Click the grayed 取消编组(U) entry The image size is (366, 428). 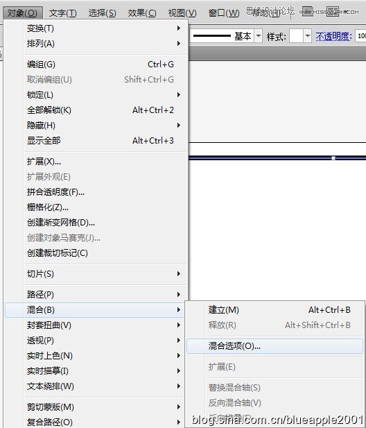click(105, 80)
